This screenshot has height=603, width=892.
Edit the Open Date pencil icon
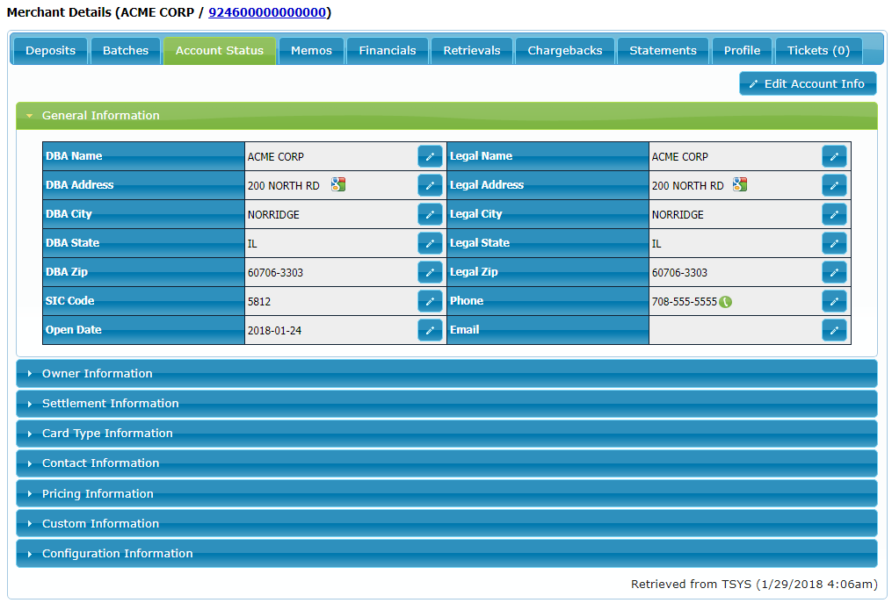[430, 330]
